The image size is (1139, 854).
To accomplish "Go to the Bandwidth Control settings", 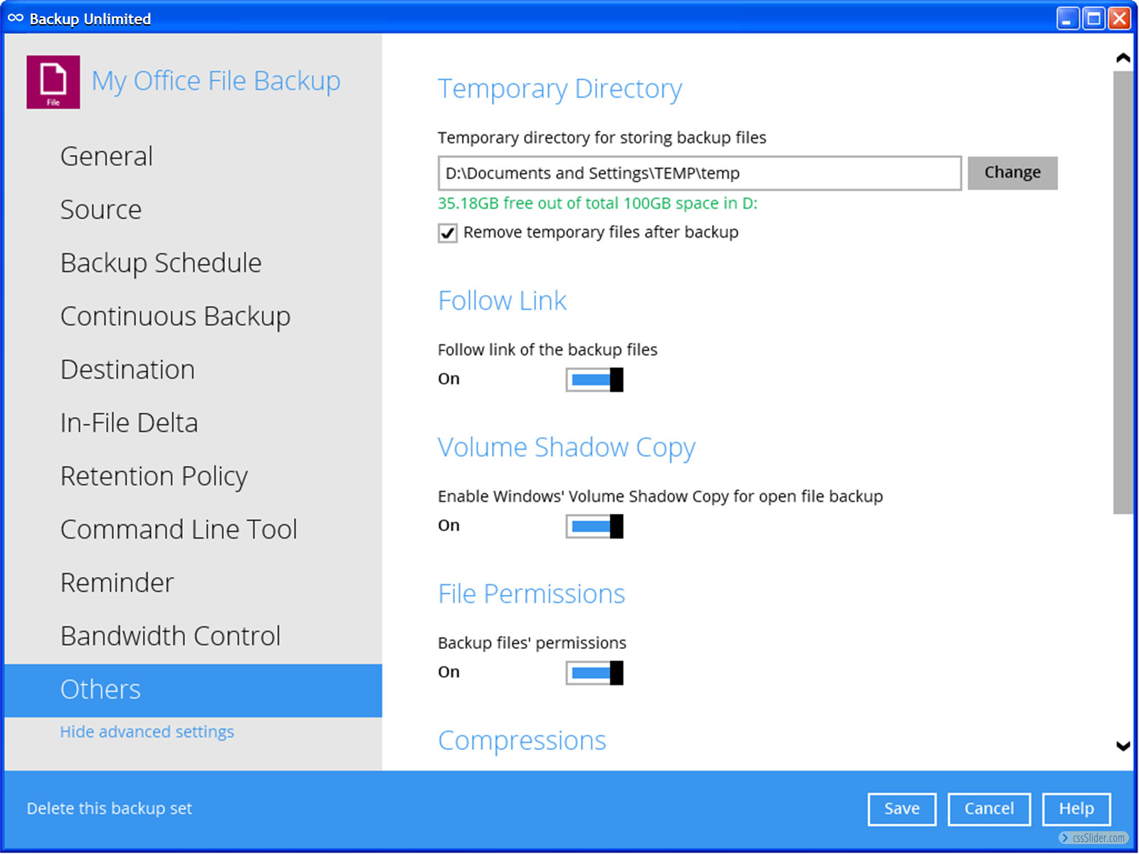I will tap(170, 636).
